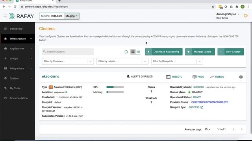Click Blueprint Sync SUCCESS link
The width and height of the screenshot is (252, 141).
point(194,107)
